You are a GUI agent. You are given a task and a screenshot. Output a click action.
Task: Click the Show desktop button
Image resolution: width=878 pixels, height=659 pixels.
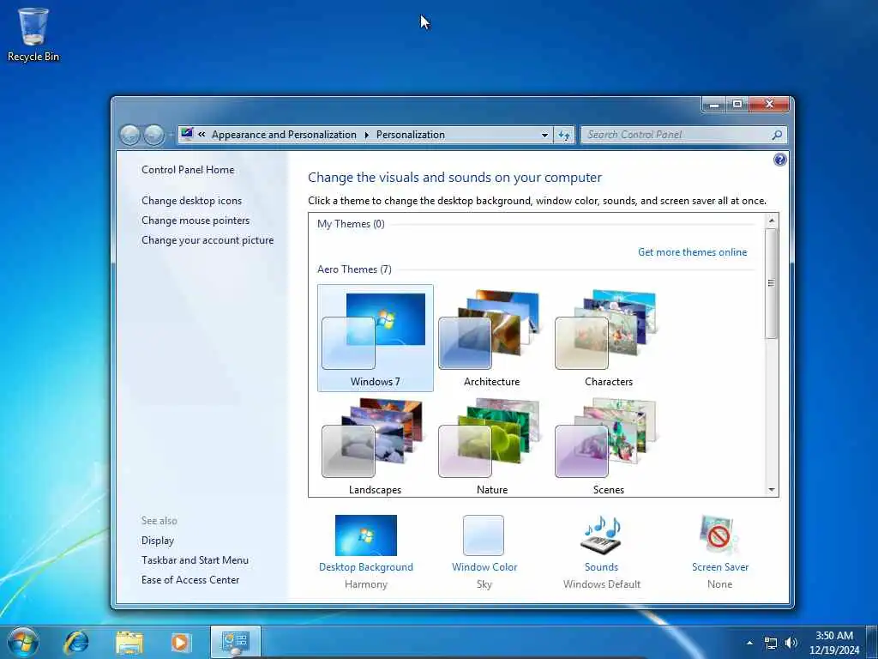click(x=872, y=642)
